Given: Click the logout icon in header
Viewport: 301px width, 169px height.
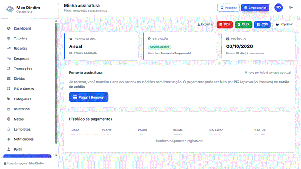Looking at the screenshot, I should point(291,8).
